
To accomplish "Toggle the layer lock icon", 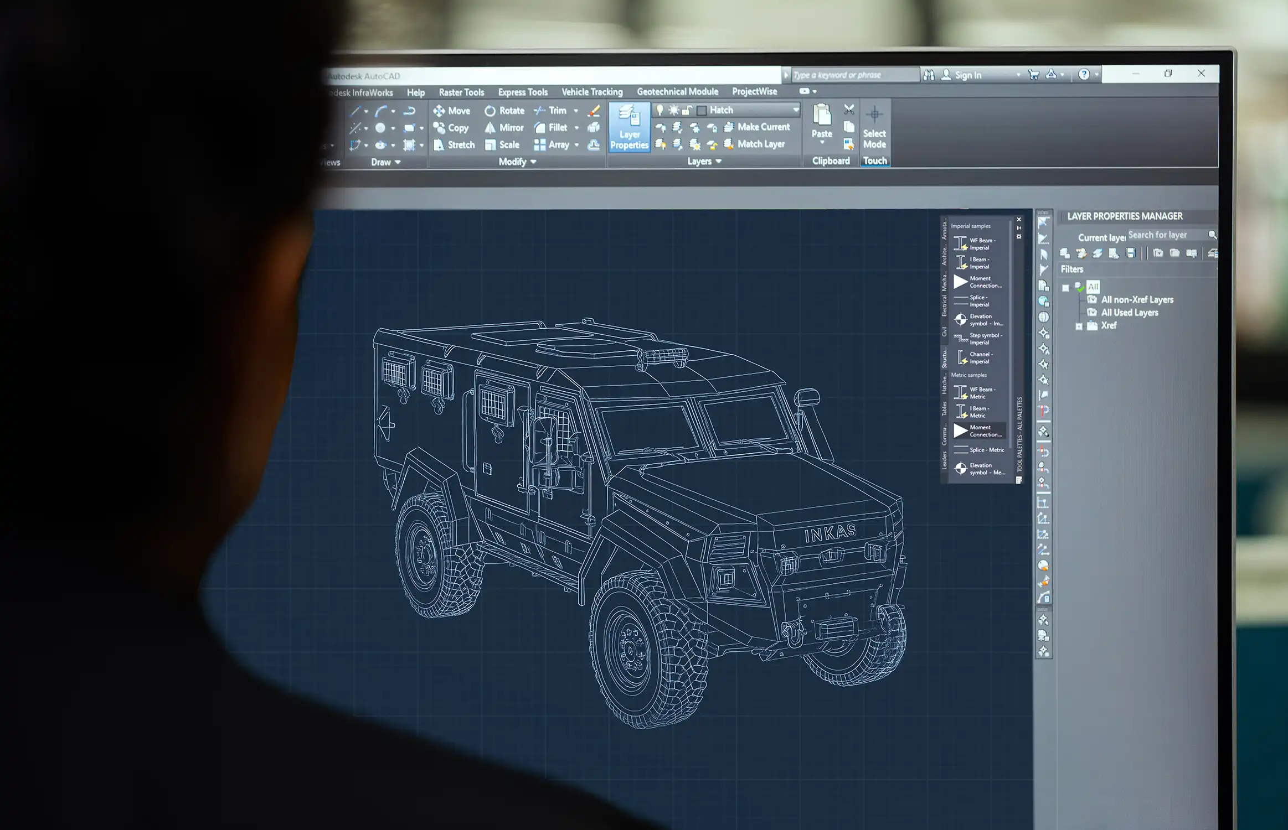I will tap(687, 110).
